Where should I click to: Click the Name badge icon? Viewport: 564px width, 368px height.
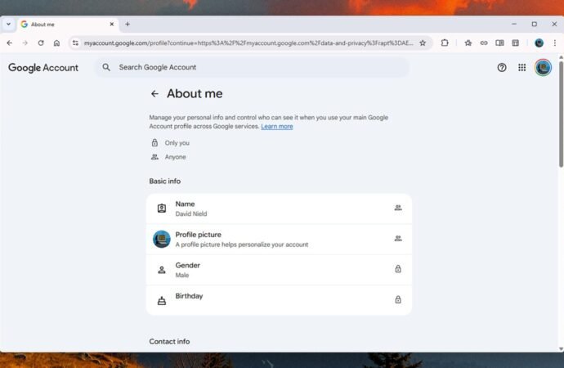coord(162,209)
